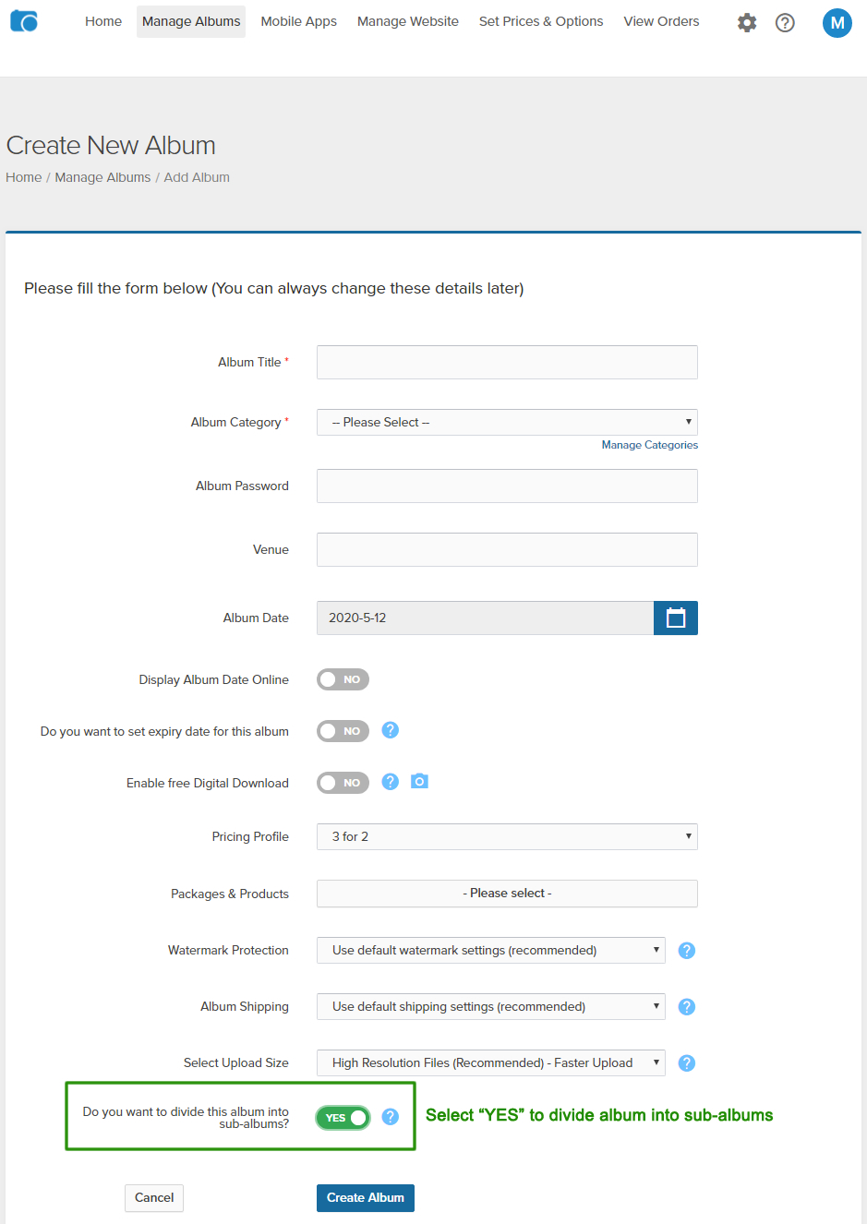Click help icon beside Watermark Protection
Image resolution: width=867 pixels, height=1224 pixels.
686,951
